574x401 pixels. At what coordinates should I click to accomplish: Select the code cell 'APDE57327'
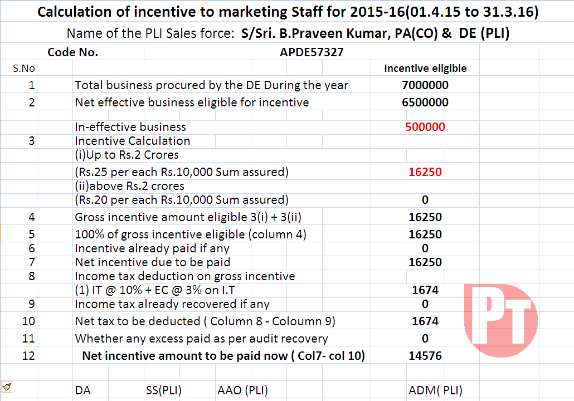click(312, 52)
